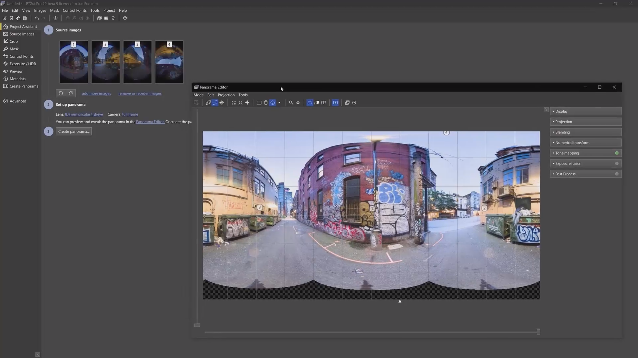This screenshot has width=638, height=358.
Task: Select the cylindrical projection icon
Action: click(266, 103)
